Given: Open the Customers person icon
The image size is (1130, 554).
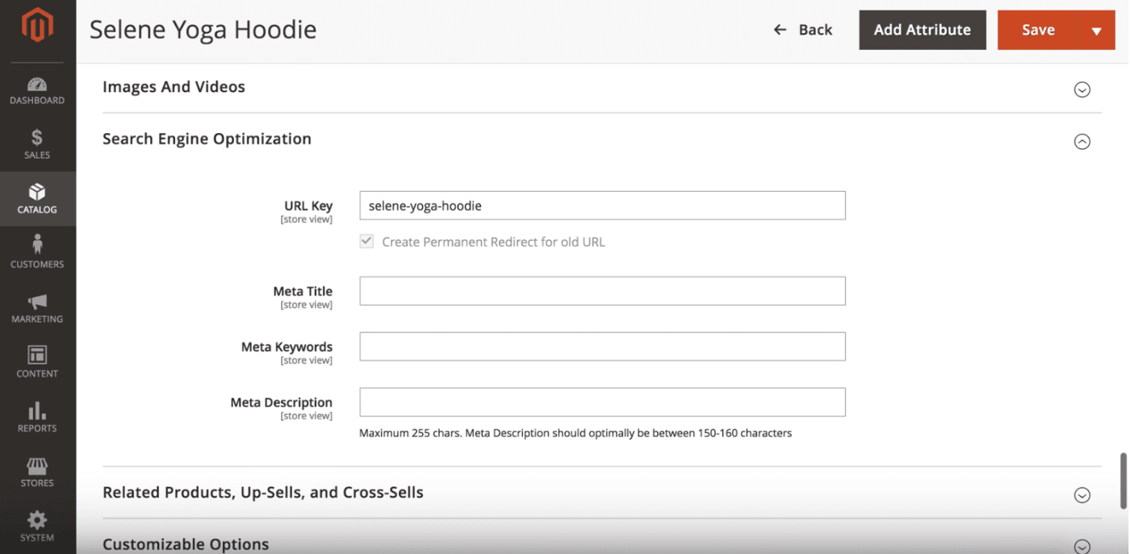Looking at the screenshot, I should tap(37, 244).
